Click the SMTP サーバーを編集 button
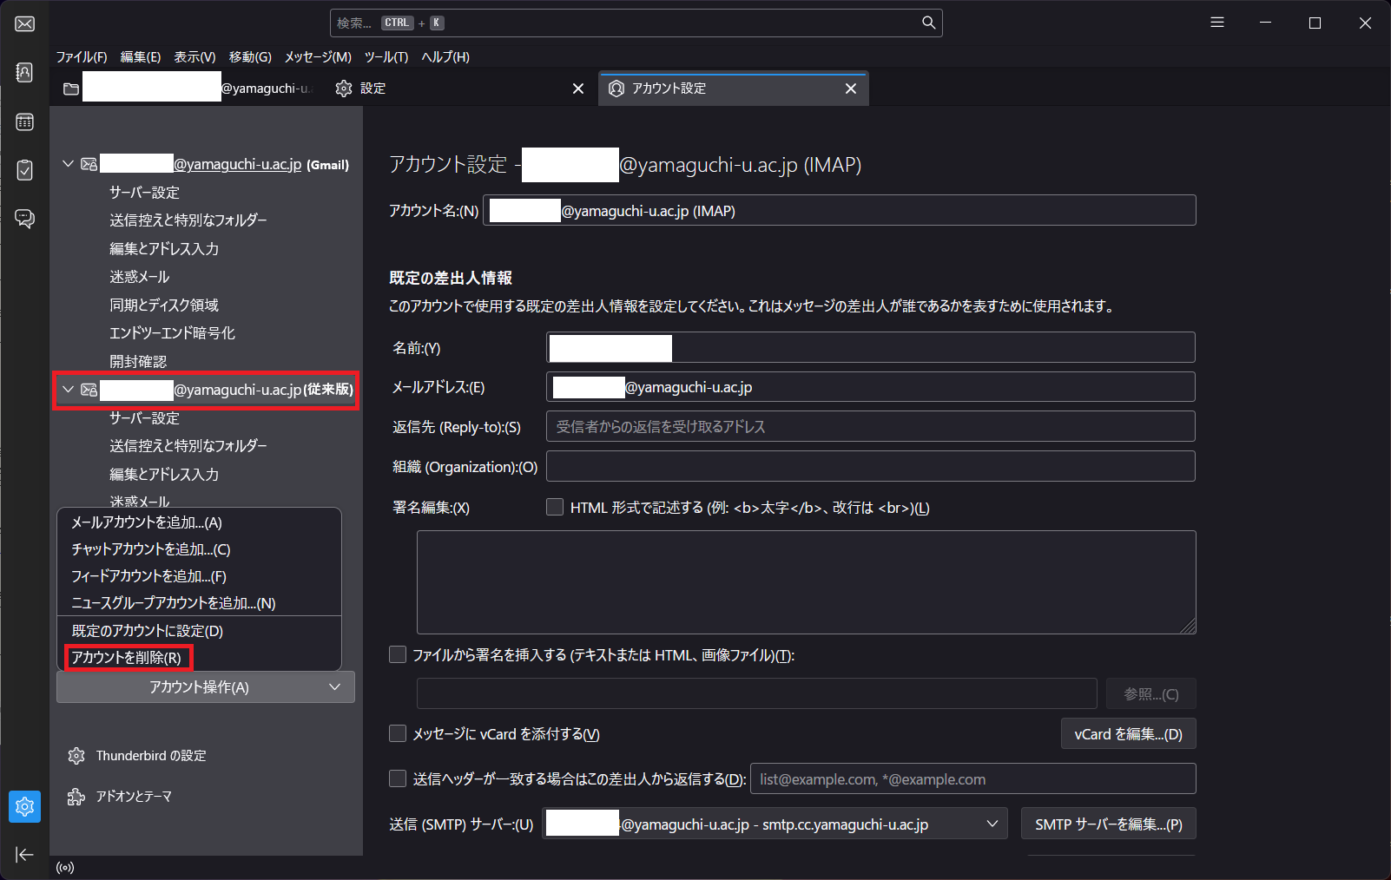Screen dimensions: 1391x880 [x=1108, y=824]
